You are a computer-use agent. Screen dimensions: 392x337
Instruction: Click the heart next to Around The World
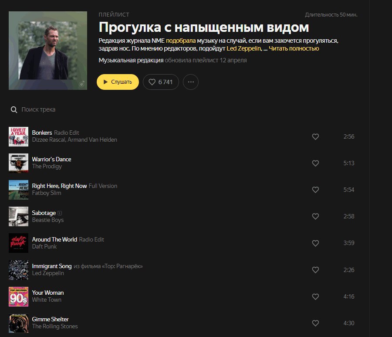[x=315, y=243]
